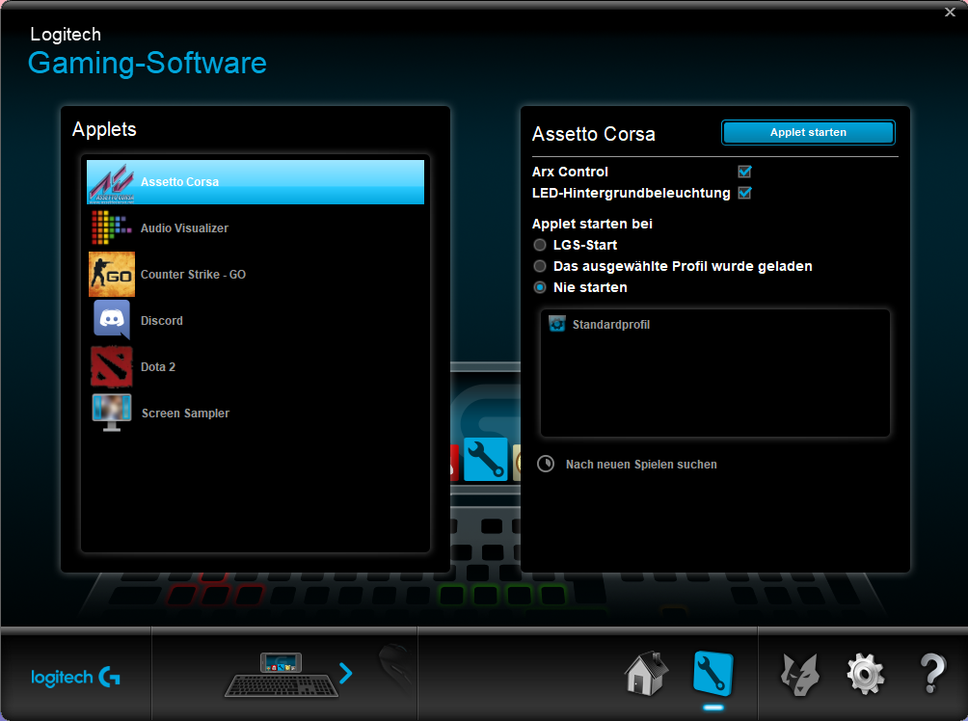
Task: Click the clock icon beside Nach neuen Spielen suchen
Action: [546, 464]
